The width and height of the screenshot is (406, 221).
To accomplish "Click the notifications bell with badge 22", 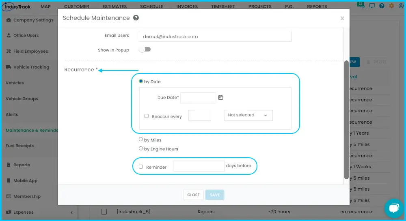I will pos(361,5).
